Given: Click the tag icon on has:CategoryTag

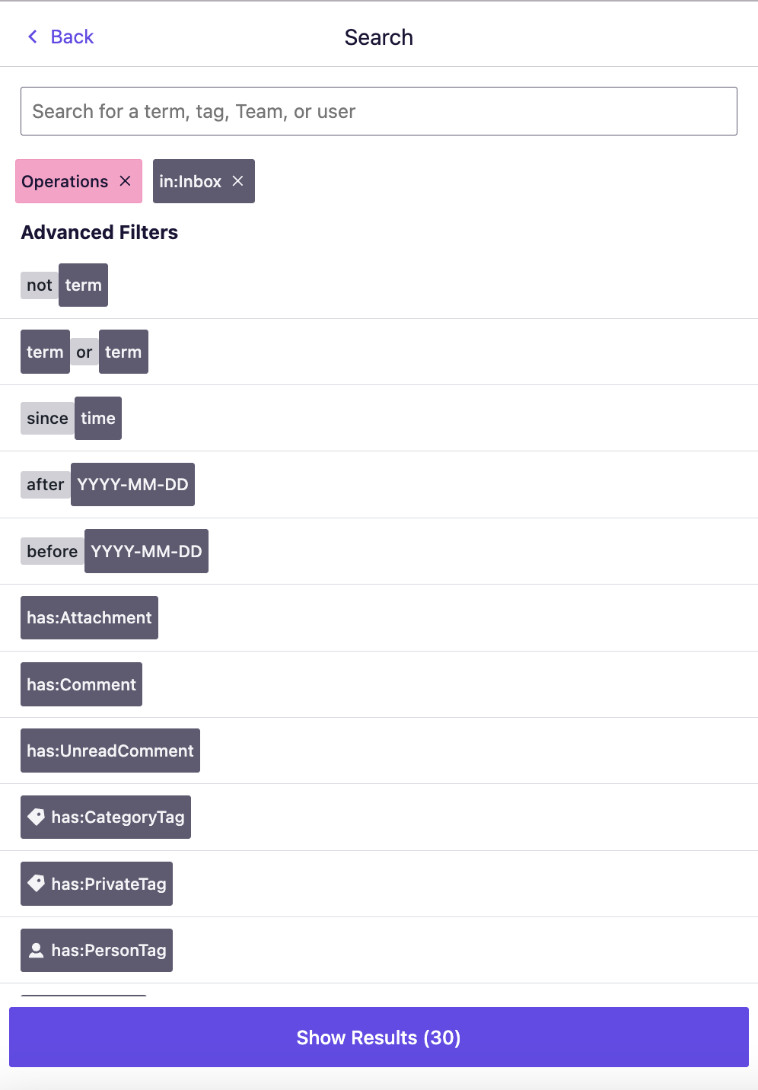Looking at the screenshot, I should [36, 817].
